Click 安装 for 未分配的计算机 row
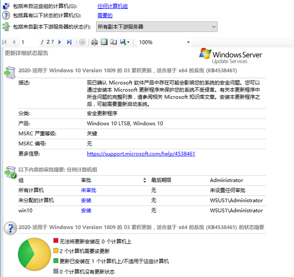The width and height of the screenshot is (294, 277). coord(86,201)
